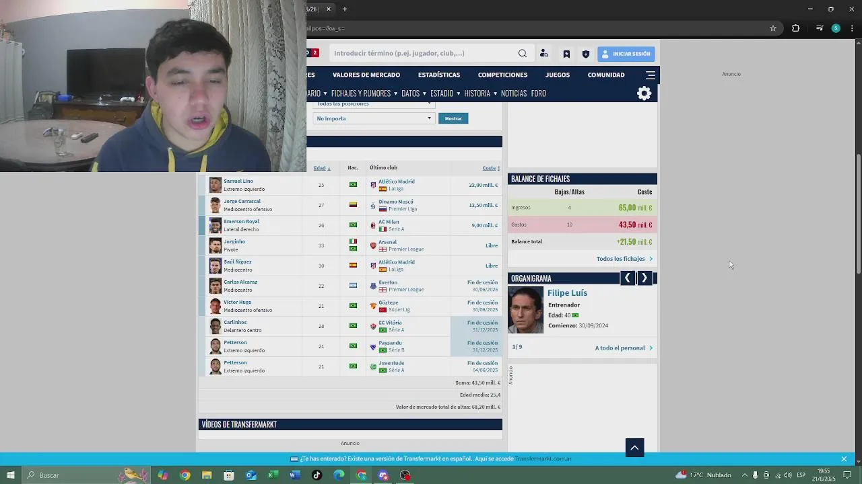This screenshot has width=862, height=484.
Task: Open Jorge Carrascal player link
Action: tap(242, 202)
